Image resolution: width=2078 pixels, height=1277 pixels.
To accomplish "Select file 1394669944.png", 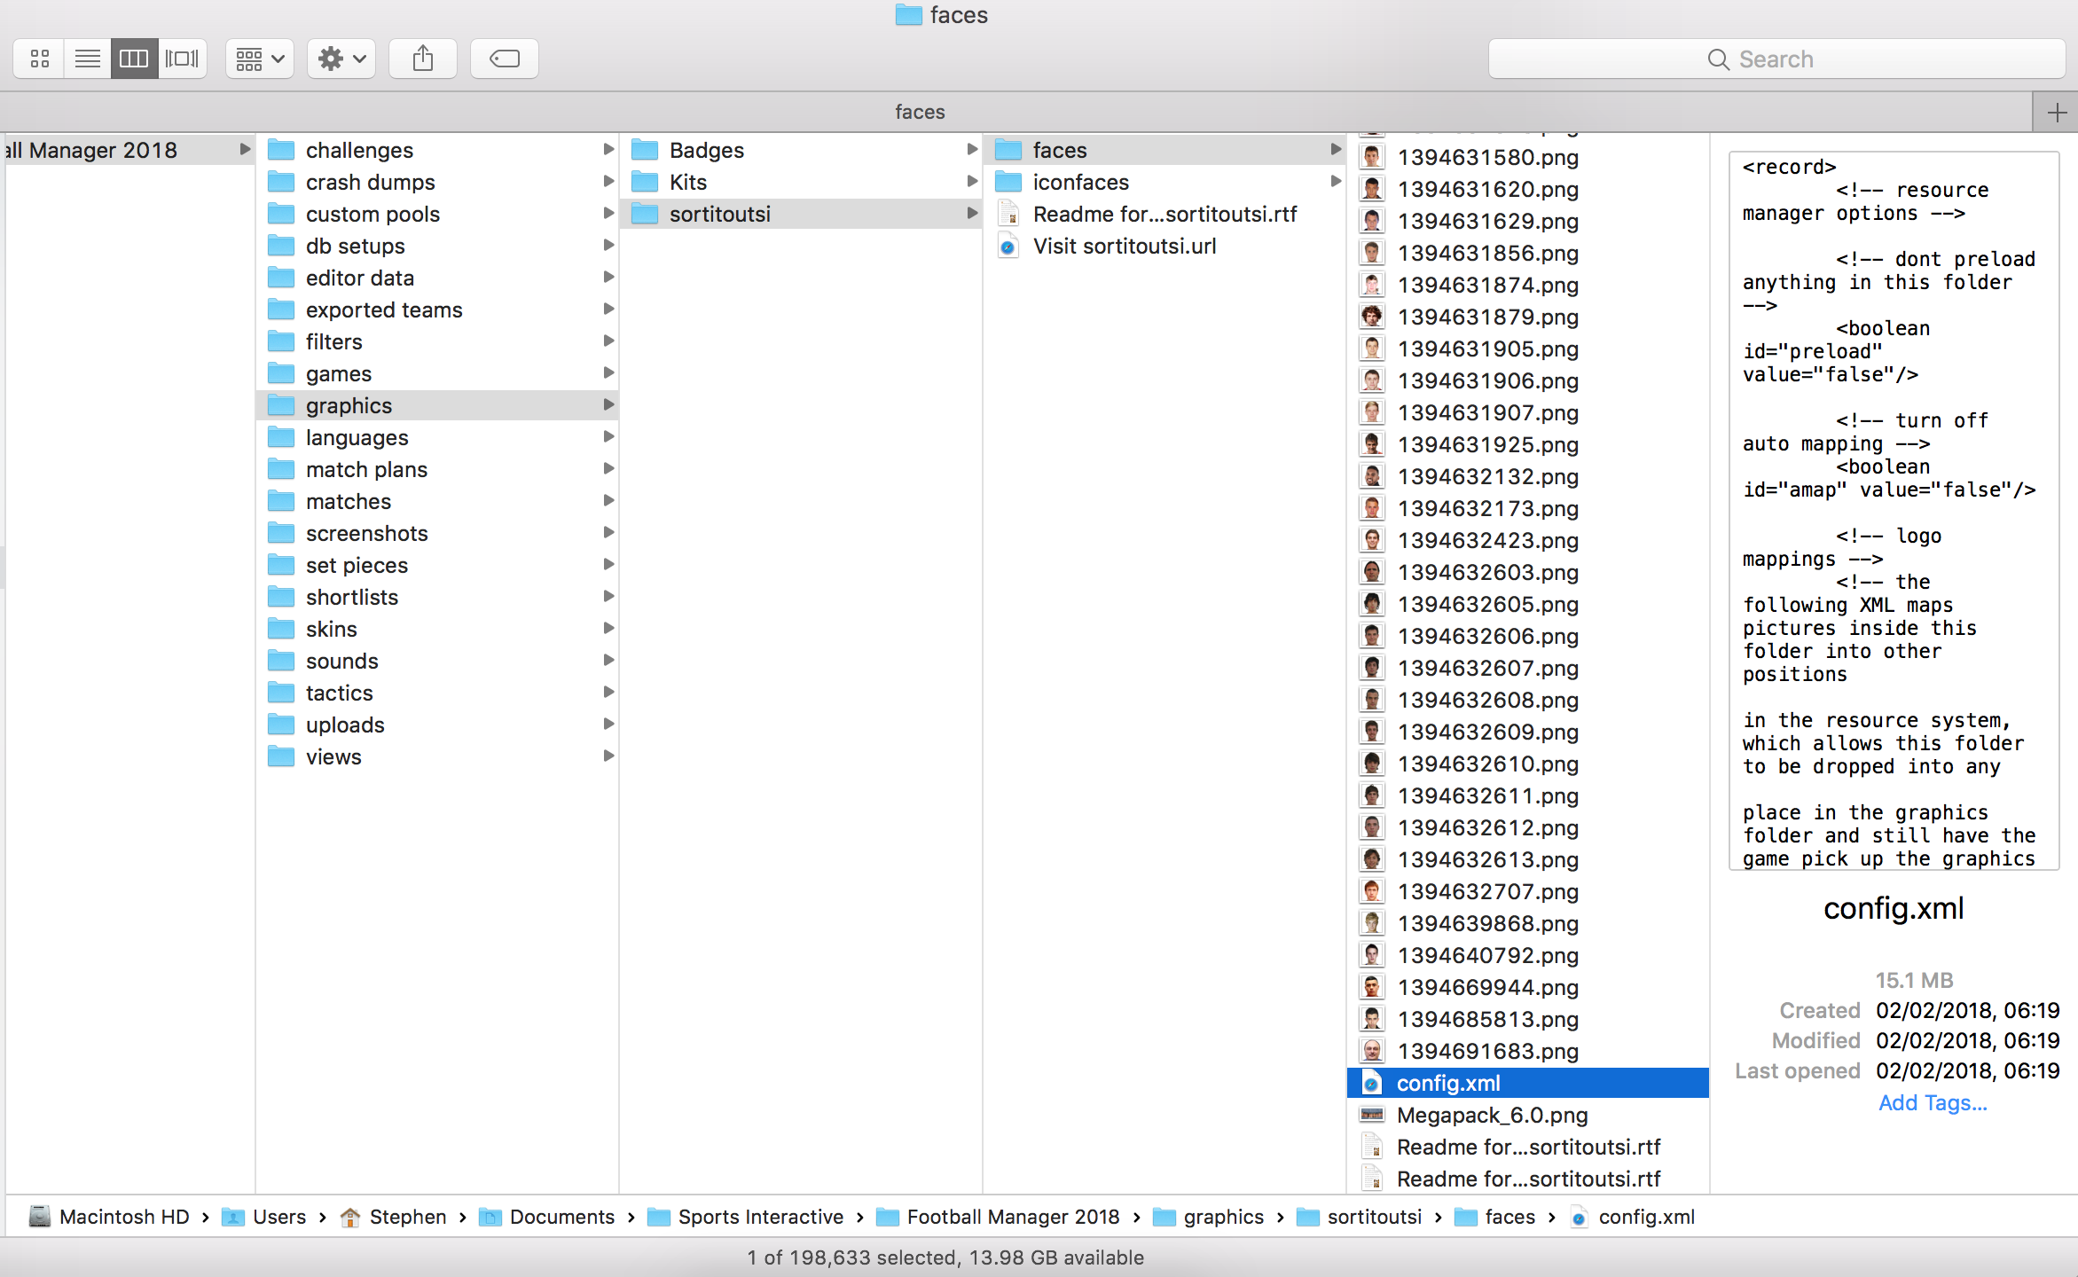I will 1529,987.
